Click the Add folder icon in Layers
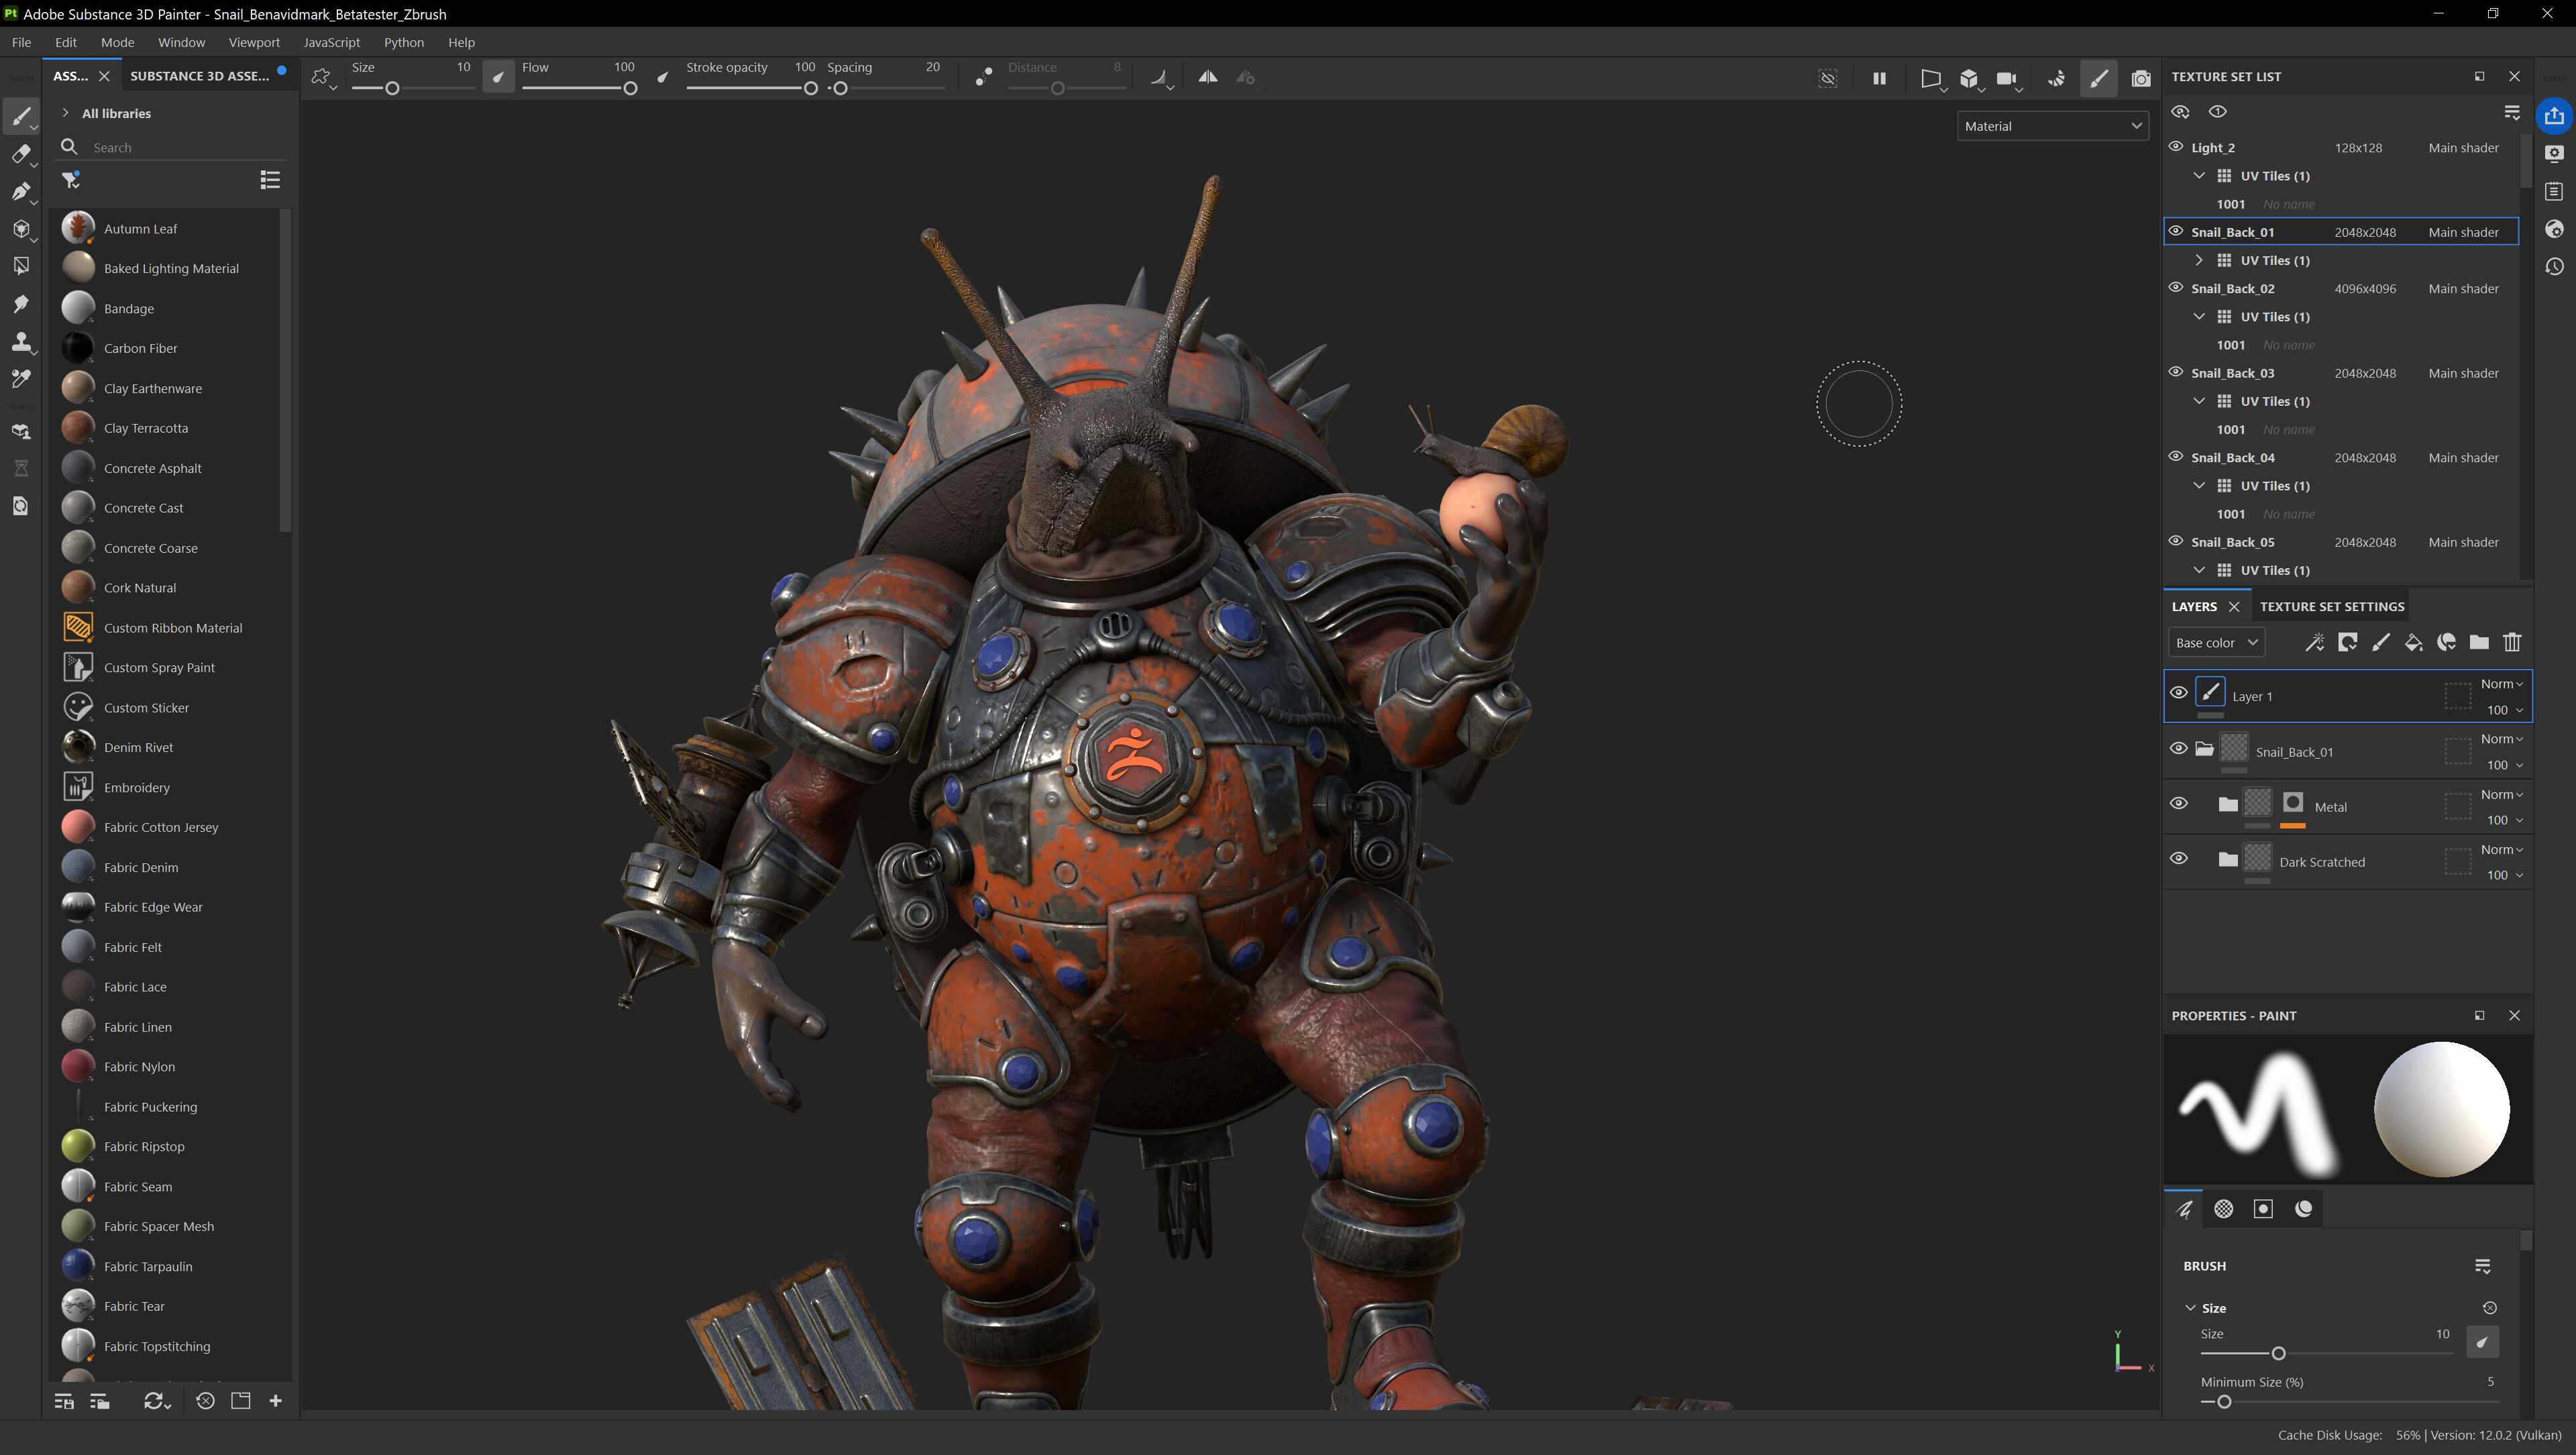Screen dimensions: 2576x1455 (x=2479, y=643)
